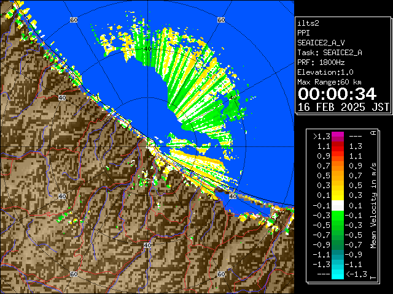Click the 'Max Range:60 km' line

[x=330, y=82]
